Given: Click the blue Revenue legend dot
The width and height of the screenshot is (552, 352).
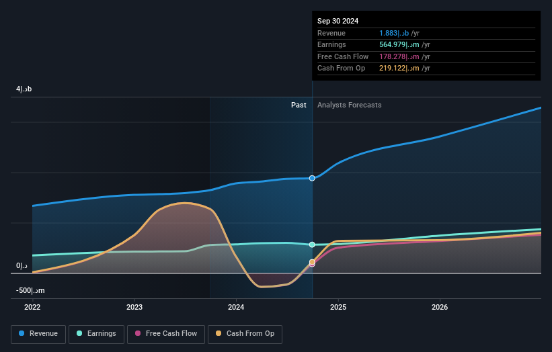Looking at the screenshot, I should 22,334.
